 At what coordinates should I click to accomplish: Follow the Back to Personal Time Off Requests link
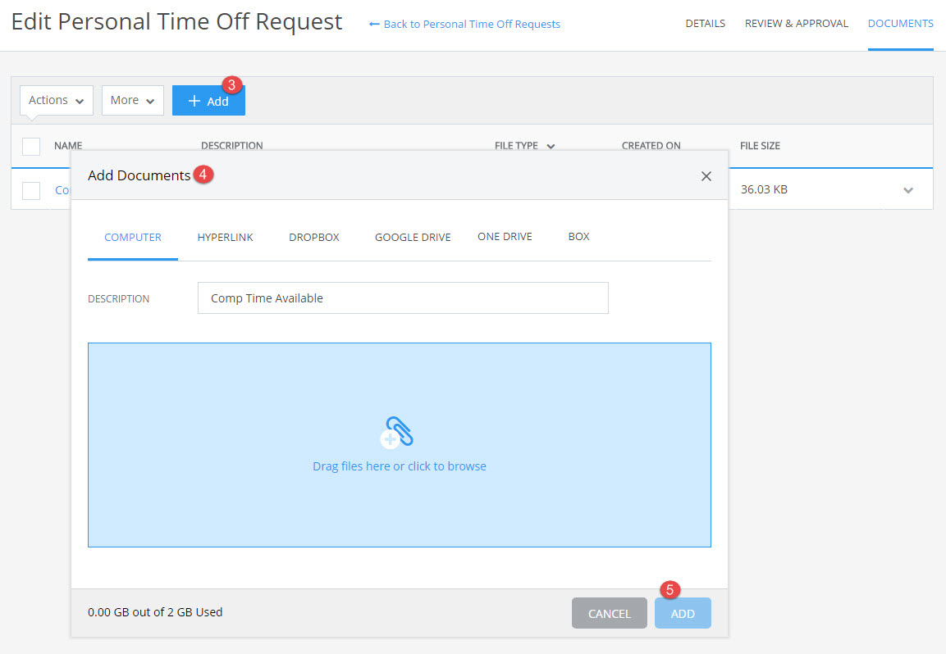click(x=464, y=24)
